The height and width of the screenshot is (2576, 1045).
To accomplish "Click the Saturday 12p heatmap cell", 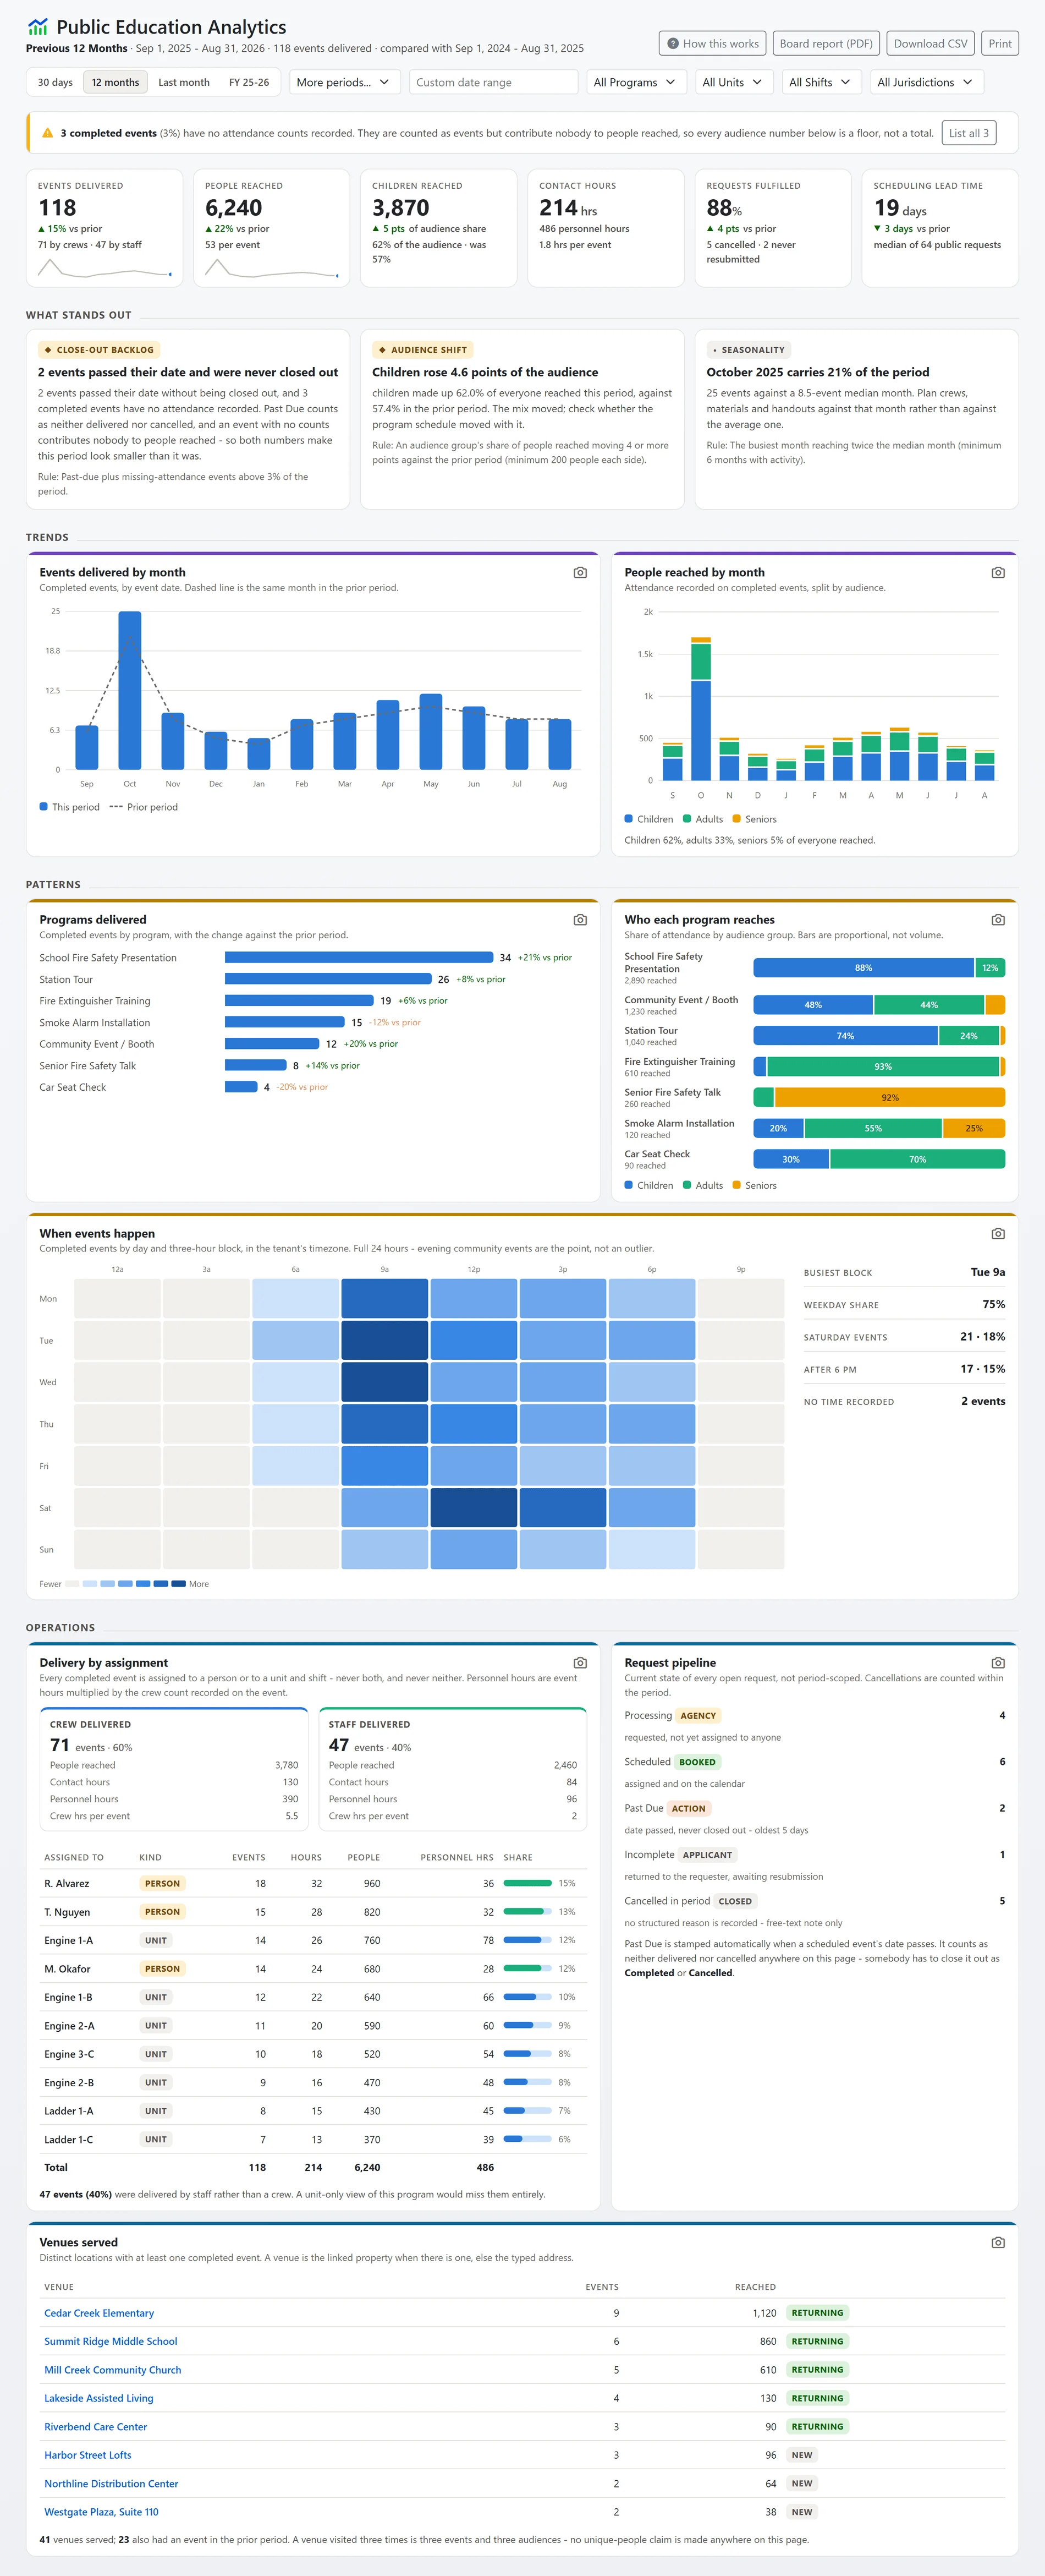I will pyautogui.click(x=474, y=1508).
